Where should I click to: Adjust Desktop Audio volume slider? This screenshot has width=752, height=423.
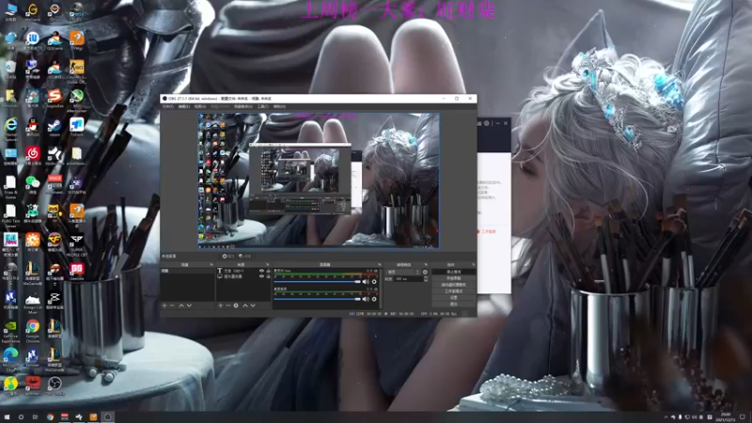[x=317, y=299]
